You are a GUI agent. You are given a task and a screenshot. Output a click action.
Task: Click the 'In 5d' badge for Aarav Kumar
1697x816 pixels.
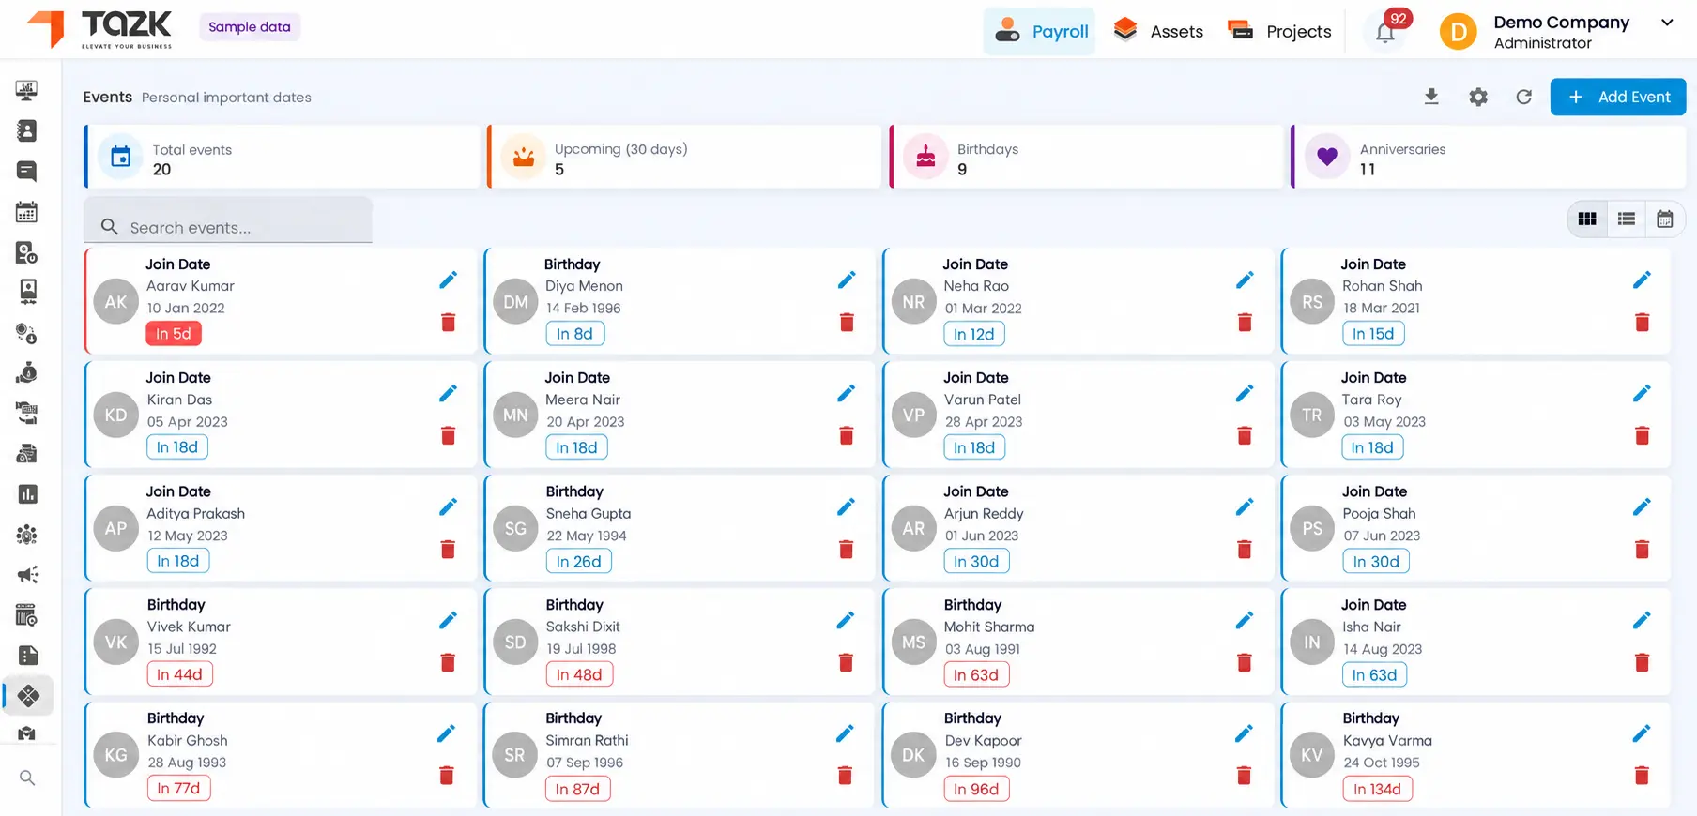click(x=174, y=334)
